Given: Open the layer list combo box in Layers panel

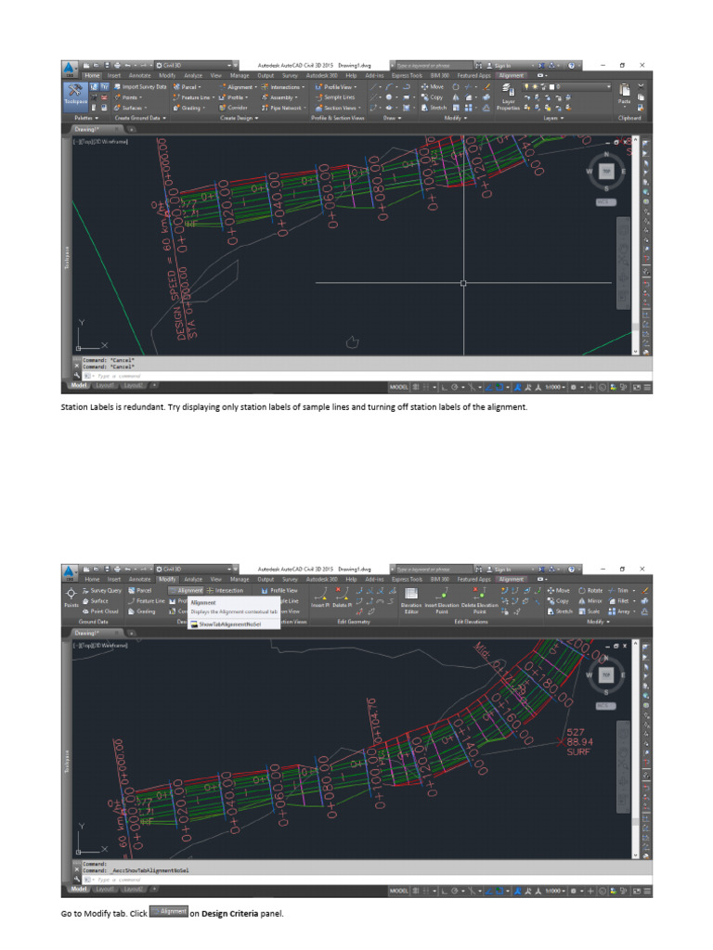Looking at the screenshot, I should (566, 86).
